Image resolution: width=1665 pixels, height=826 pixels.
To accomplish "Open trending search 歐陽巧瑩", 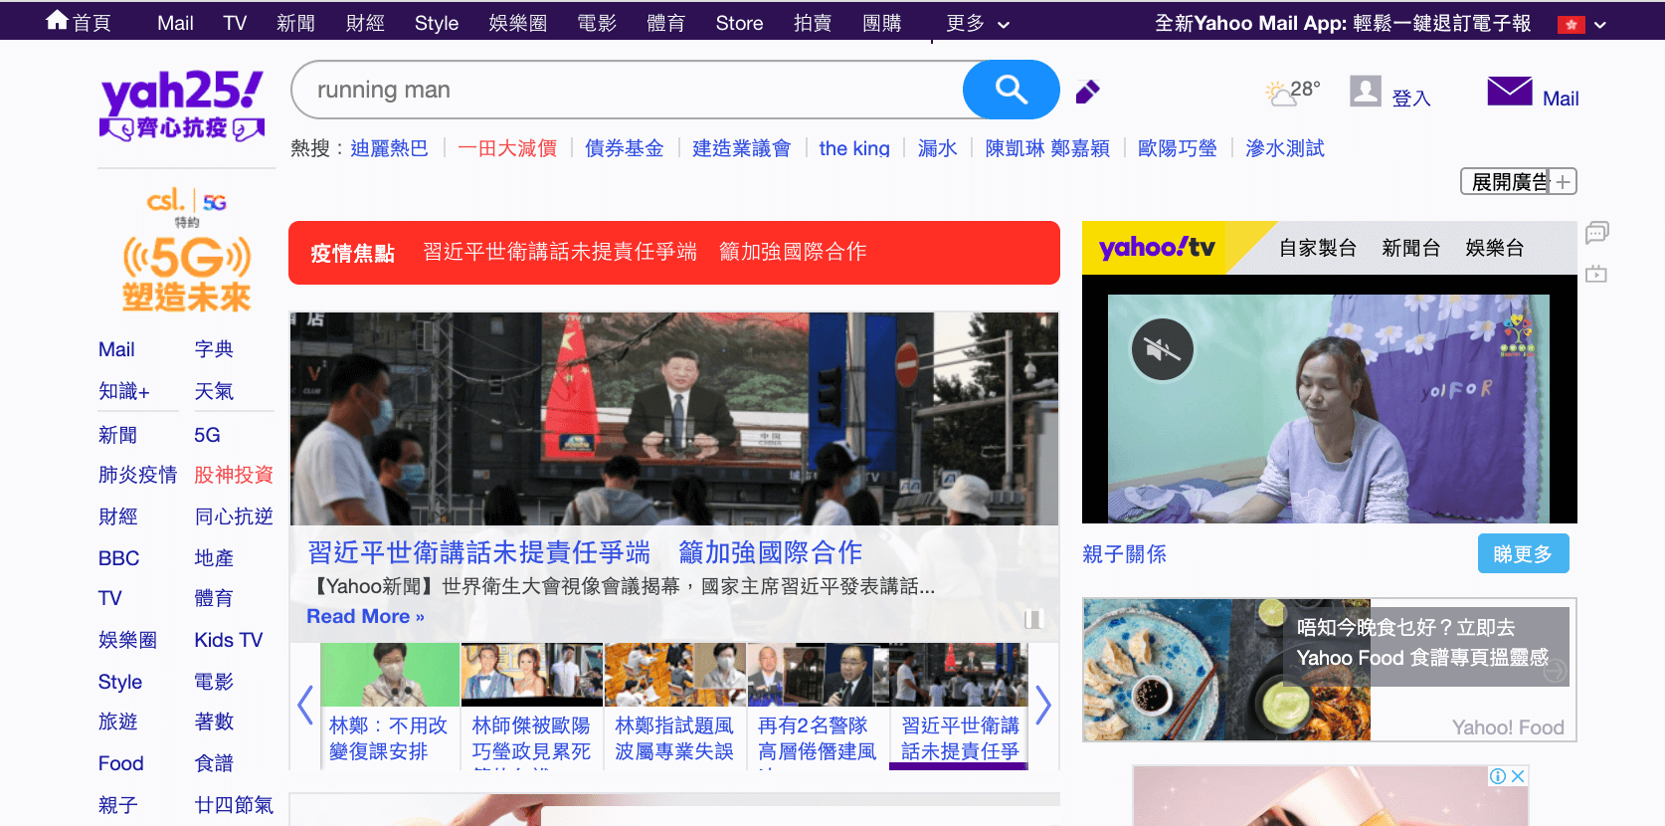I will [1177, 148].
